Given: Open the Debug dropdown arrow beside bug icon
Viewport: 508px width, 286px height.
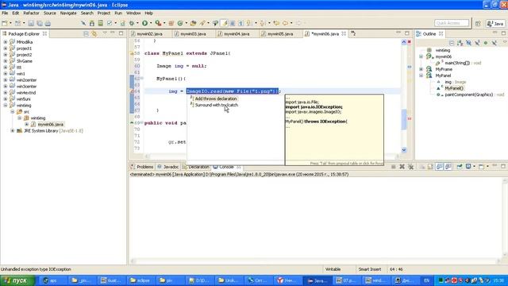Looking at the screenshot, I should tap(137, 23).
